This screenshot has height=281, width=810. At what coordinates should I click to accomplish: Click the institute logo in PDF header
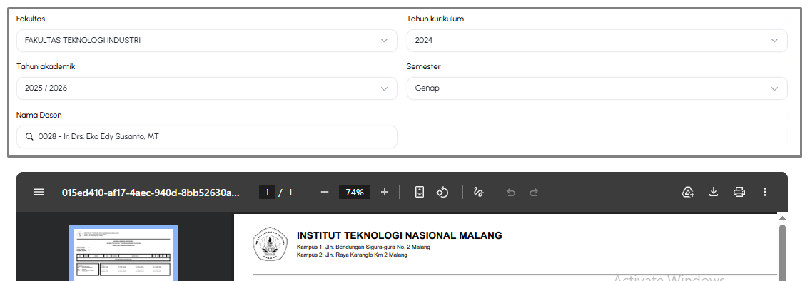270,243
